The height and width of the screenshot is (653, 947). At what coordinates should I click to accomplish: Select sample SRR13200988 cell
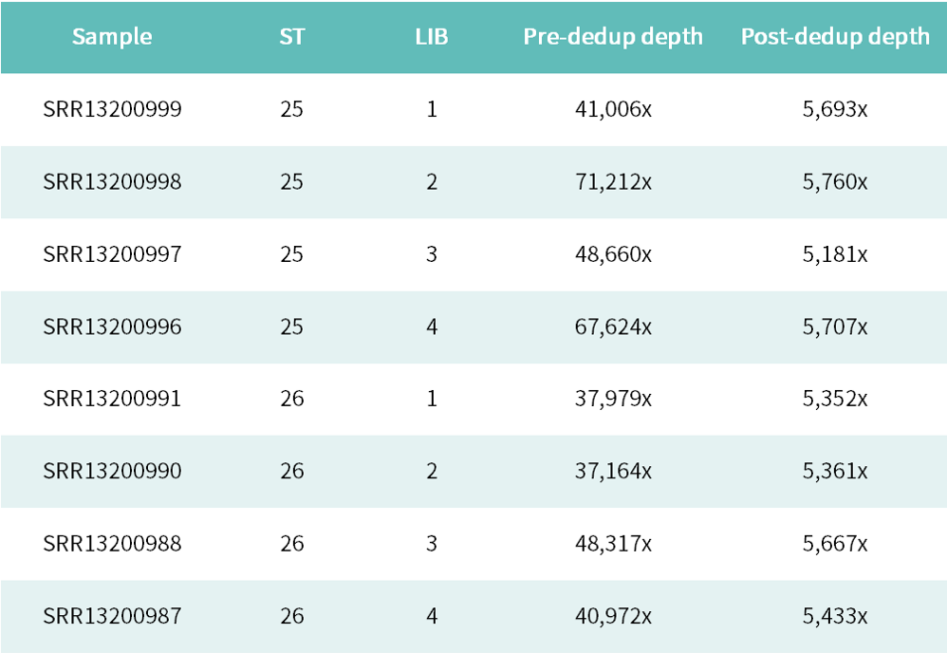112,544
